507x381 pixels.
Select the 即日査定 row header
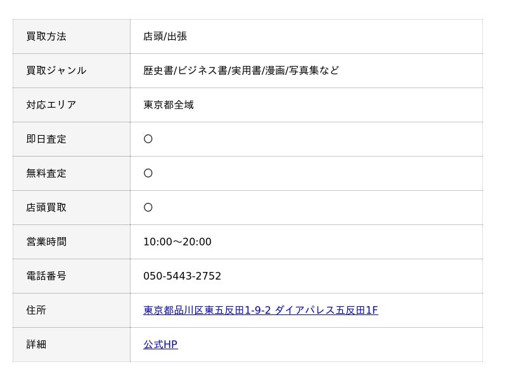point(46,139)
